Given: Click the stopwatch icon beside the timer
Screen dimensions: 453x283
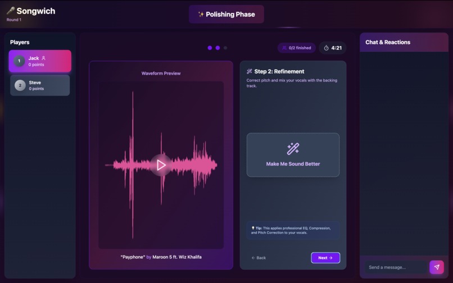Looking at the screenshot, I should pos(326,48).
